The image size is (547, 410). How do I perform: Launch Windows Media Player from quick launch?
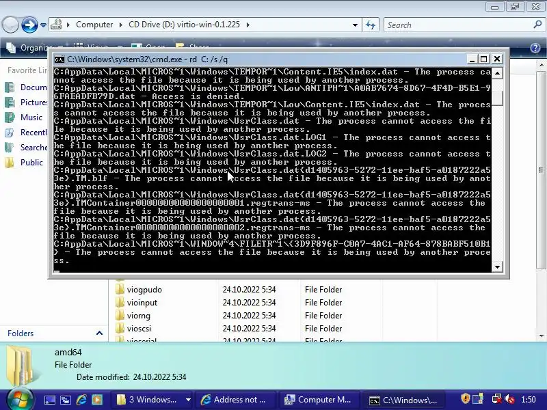pyautogui.click(x=97, y=400)
